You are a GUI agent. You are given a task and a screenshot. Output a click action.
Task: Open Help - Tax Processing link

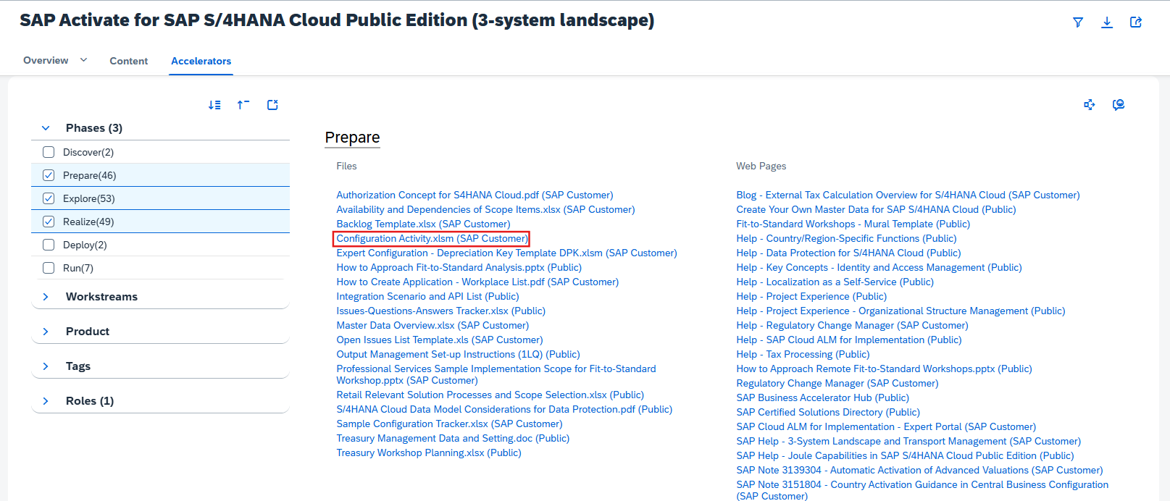803,354
